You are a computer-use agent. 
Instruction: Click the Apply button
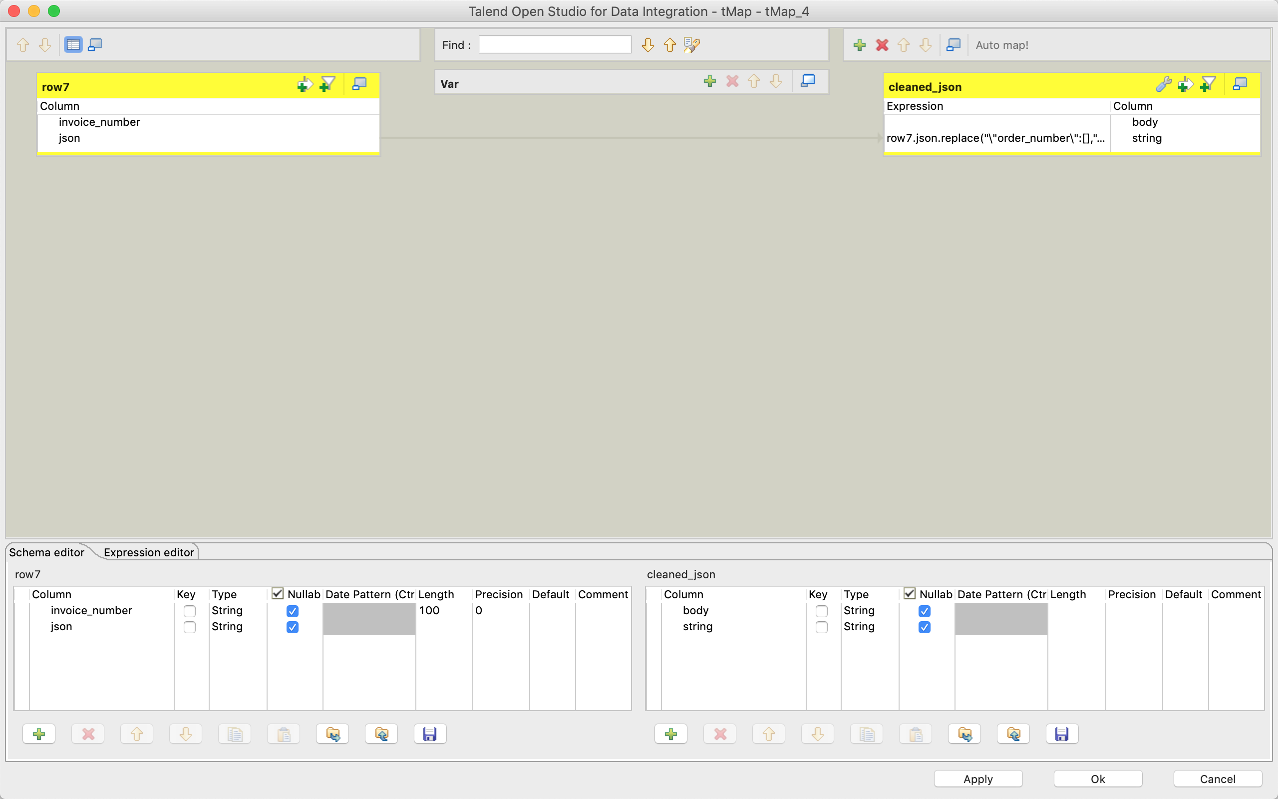click(978, 779)
